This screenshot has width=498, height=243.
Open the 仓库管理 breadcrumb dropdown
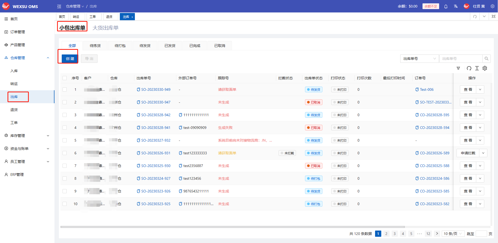[75, 6]
